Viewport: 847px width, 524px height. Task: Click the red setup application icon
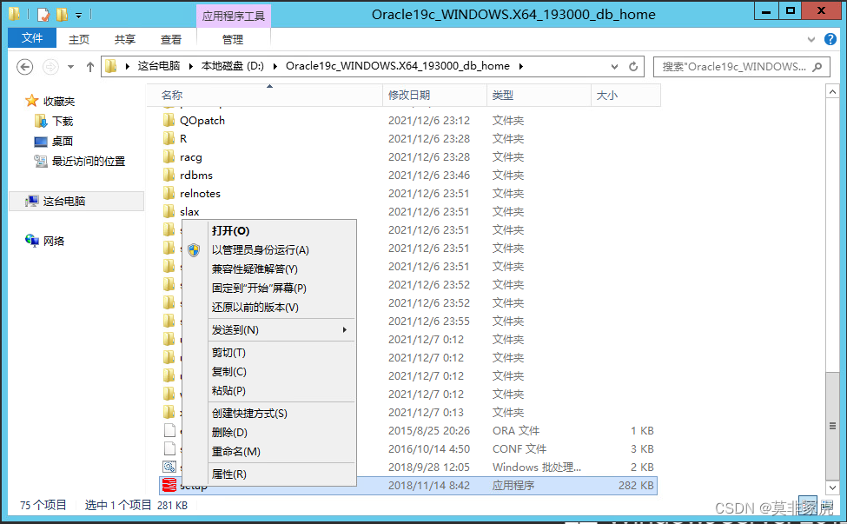pos(169,485)
